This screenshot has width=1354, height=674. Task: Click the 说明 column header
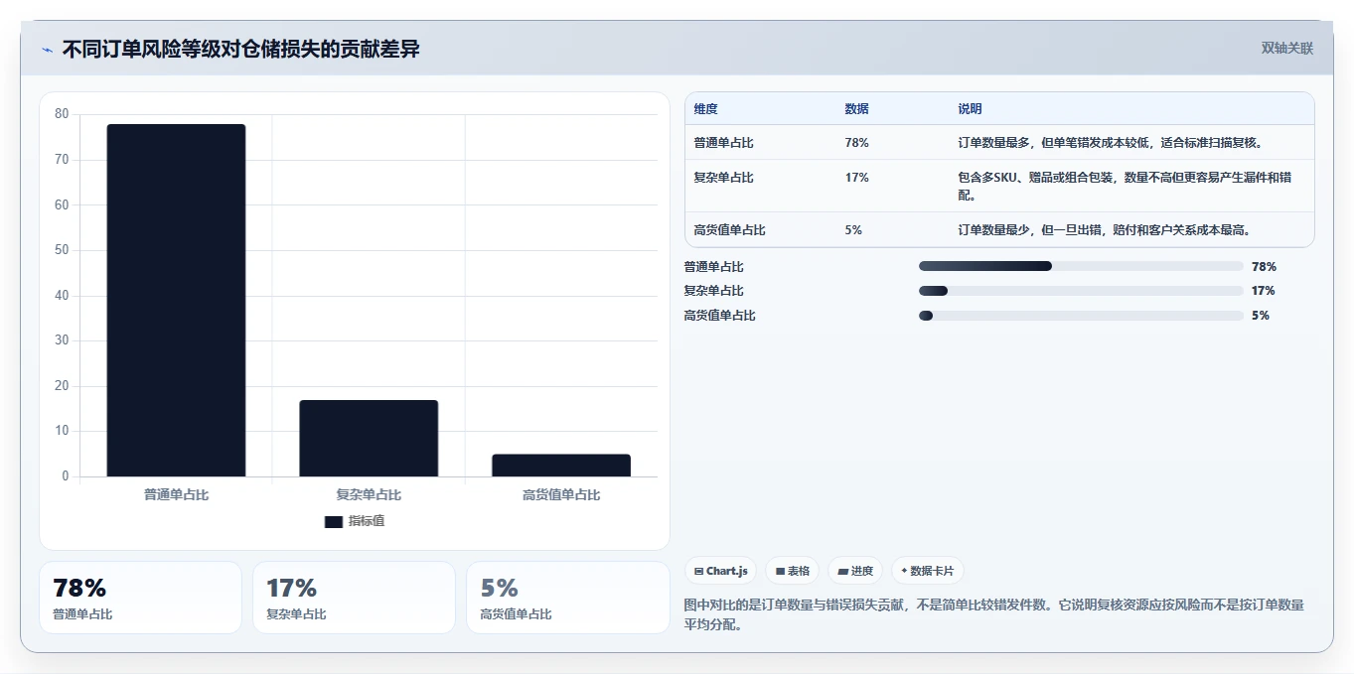[970, 109]
